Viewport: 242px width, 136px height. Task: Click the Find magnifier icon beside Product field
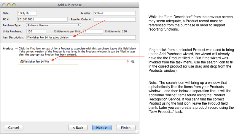pyautogui.click(x=133, y=62)
